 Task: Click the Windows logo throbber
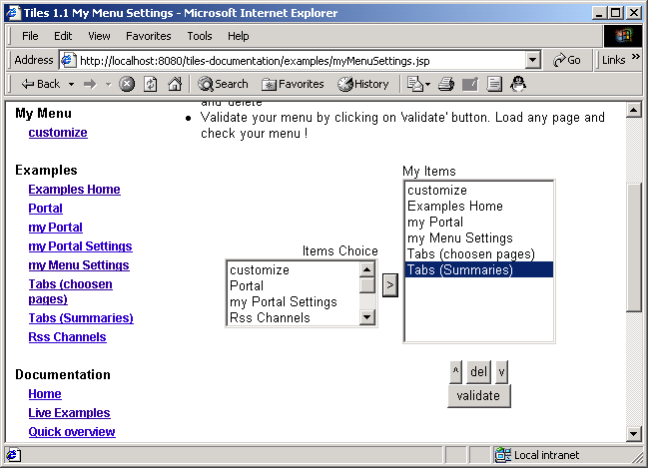click(x=624, y=36)
